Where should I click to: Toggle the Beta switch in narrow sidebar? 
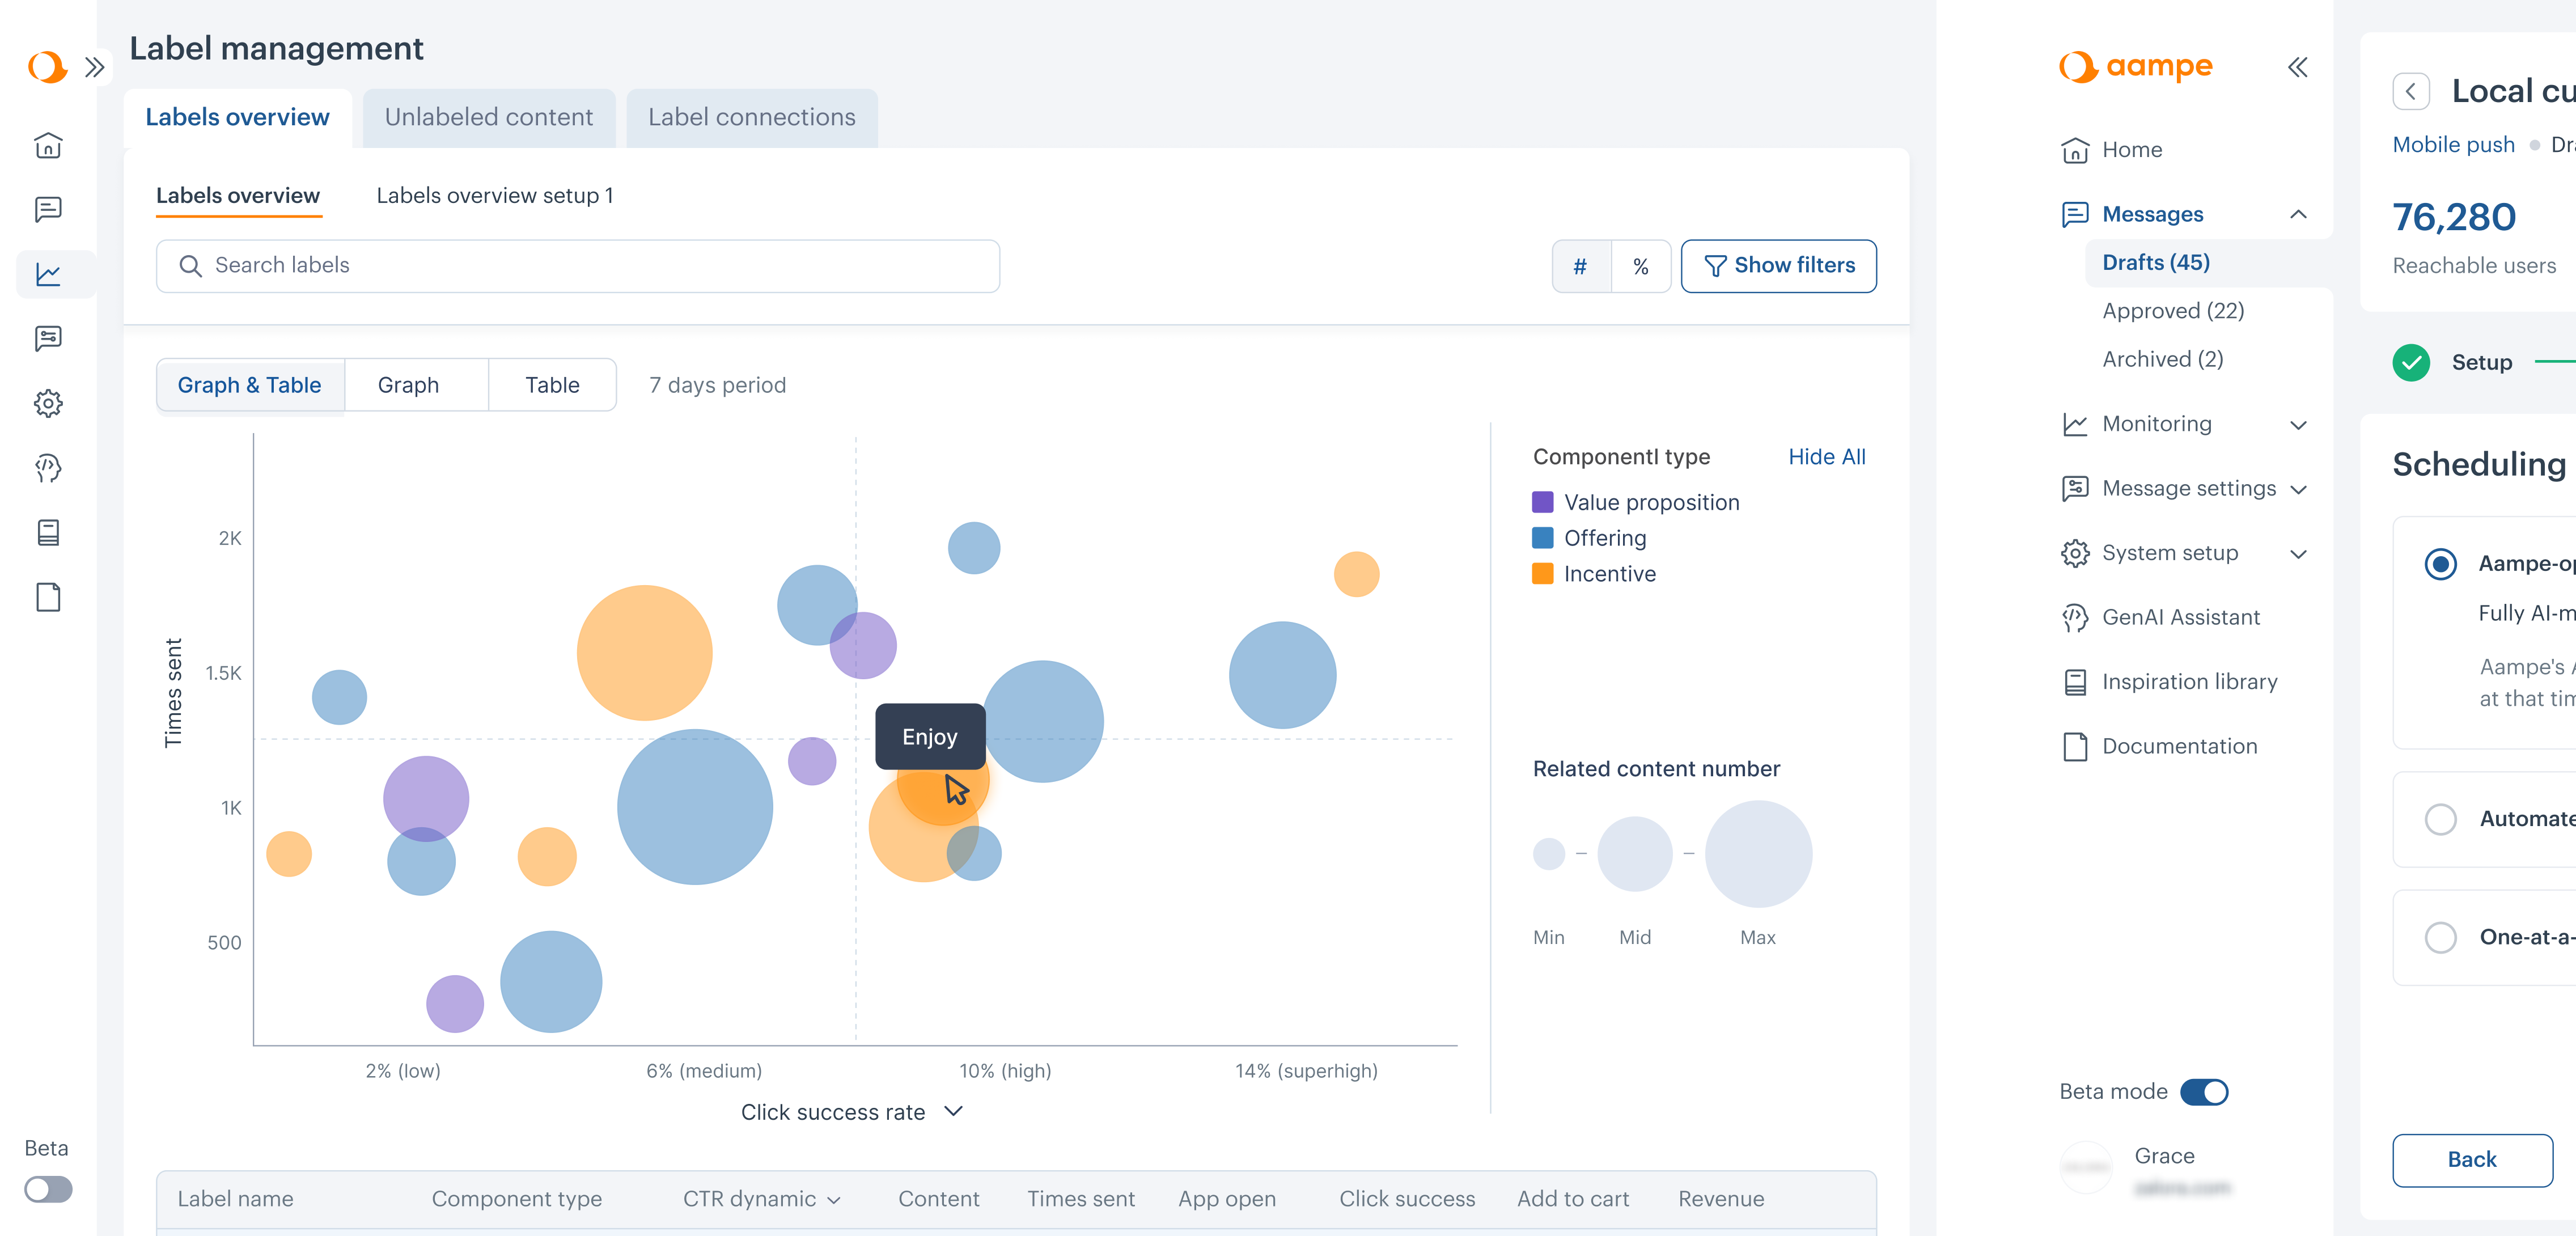[x=48, y=1188]
